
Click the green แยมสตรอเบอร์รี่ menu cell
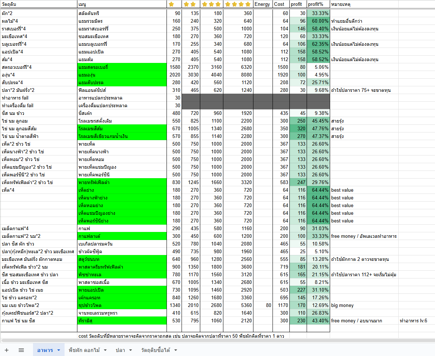pyautogui.click(x=122, y=67)
